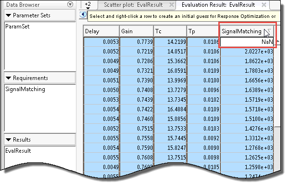Screen dimensions: 288x186
Task: Close the Evaluation Result: EvalResult tab
Action: [x=264, y=5]
